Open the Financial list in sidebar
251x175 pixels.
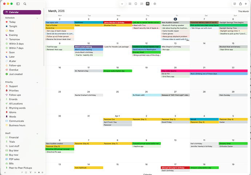14,138
